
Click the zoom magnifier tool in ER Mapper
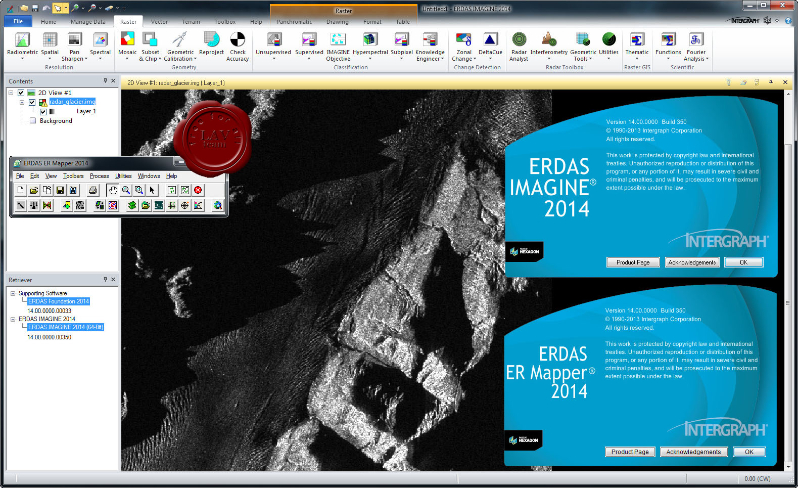126,190
